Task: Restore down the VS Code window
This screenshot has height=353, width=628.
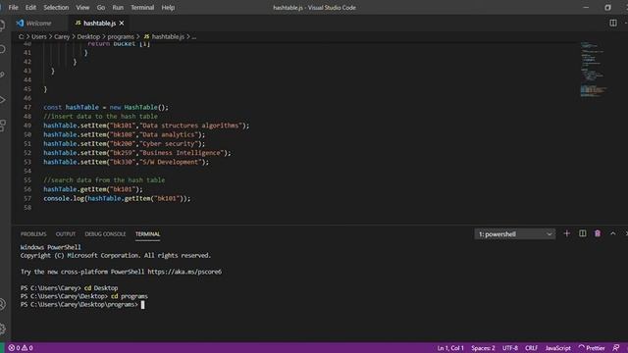Action: [x=607, y=7]
